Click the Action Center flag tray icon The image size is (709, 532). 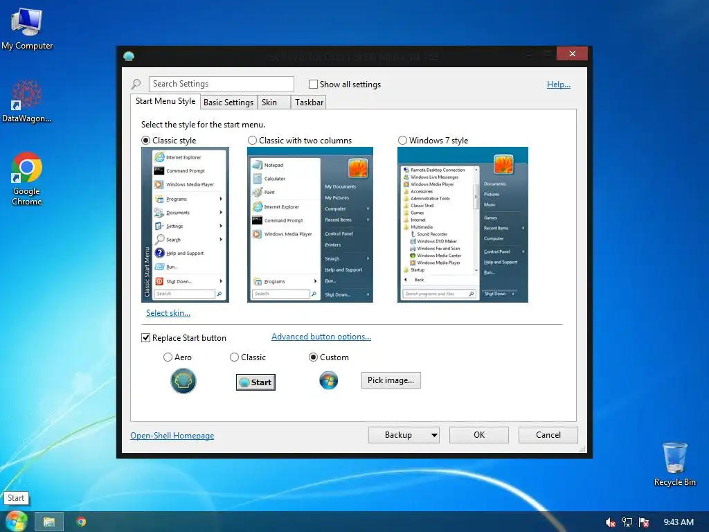click(644, 522)
